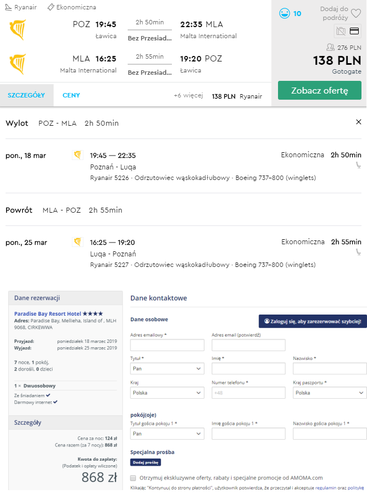Expand the +6 więcej price options
367x494 pixels.
(x=188, y=95)
